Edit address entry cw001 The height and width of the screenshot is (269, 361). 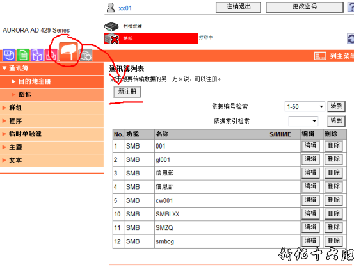310,200
